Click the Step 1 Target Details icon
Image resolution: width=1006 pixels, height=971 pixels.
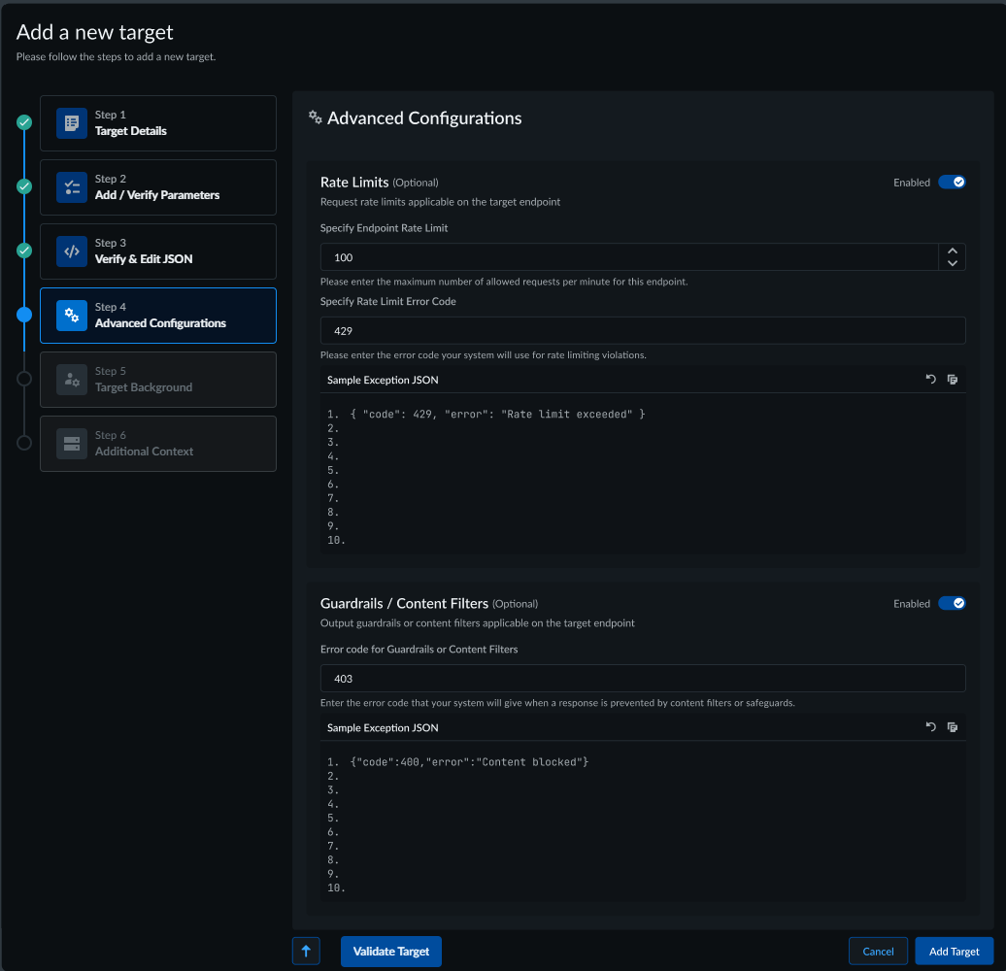coord(72,123)
